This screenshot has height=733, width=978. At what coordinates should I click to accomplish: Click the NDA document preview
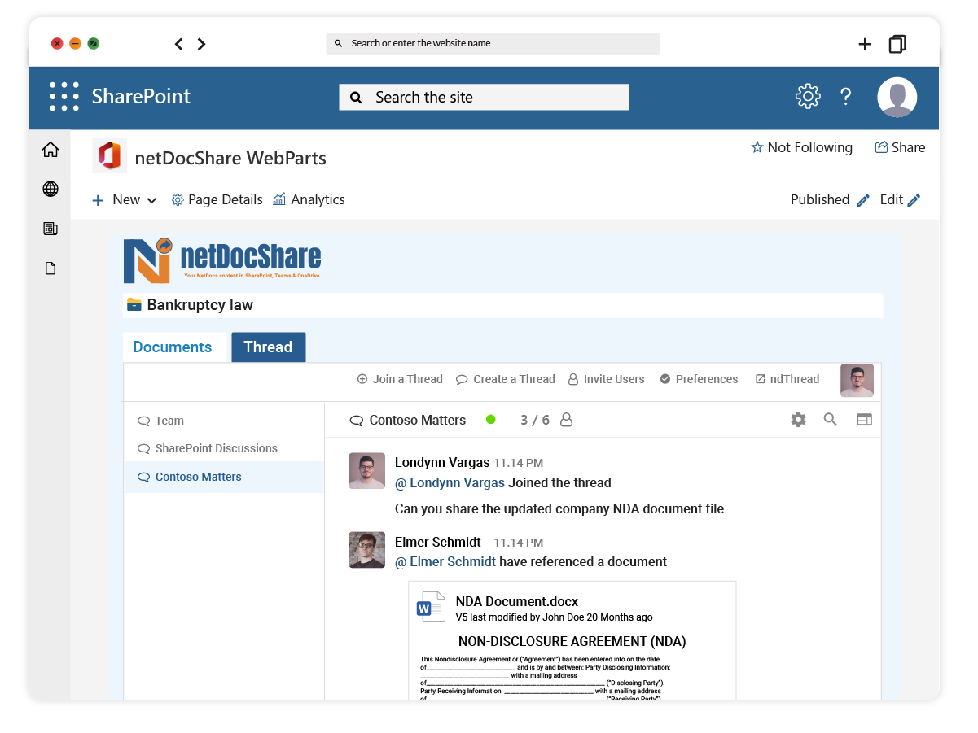(572, 640)
